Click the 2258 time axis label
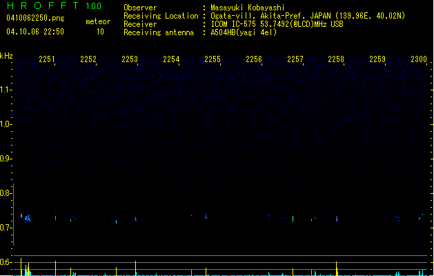This screenshot has width=434, height=276. (x=336, y=59)
